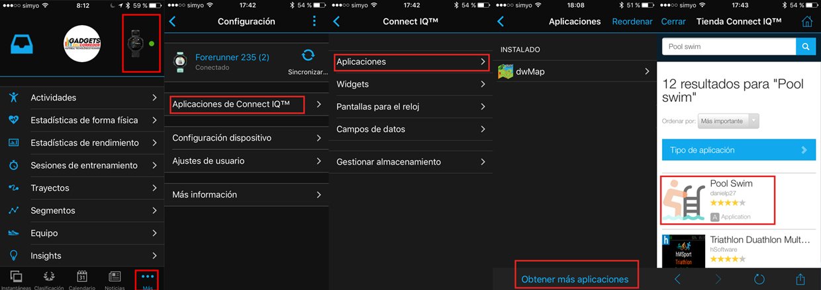The height and width of the screenshot is (290, 821).
Task: Tap the watch device icon
Action: pos(135,44)
